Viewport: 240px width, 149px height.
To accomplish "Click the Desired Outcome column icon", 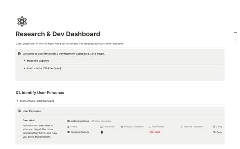I will click(182, 127).
